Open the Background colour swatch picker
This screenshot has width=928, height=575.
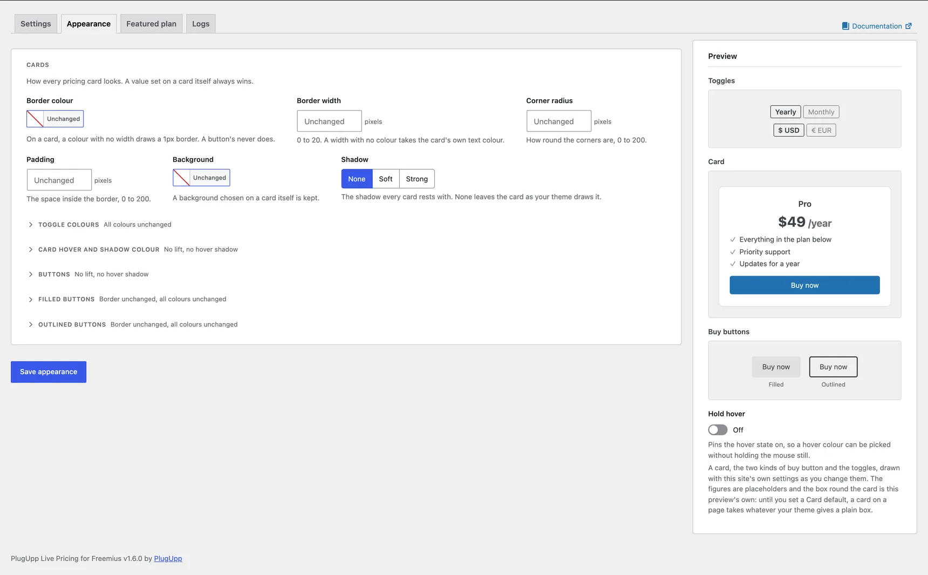click(201, 177)
